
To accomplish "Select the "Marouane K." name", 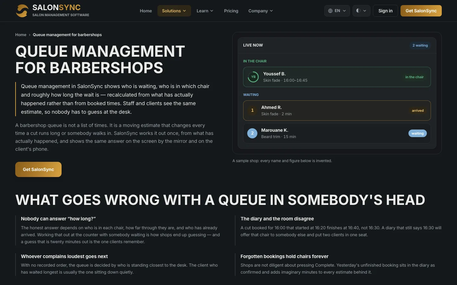I will (x=275, y=130).
